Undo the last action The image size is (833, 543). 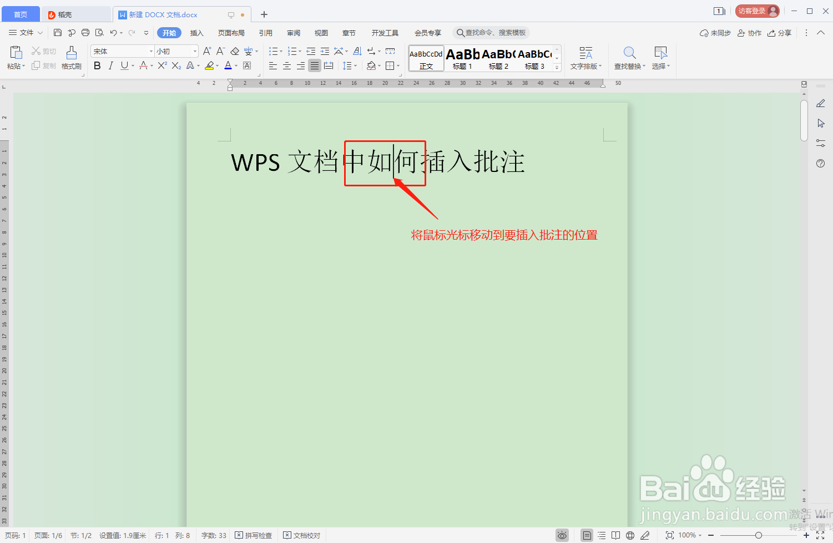(113, 33)
